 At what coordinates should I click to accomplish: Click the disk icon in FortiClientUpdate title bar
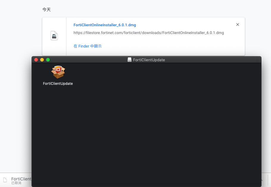(x=130, y=60)
